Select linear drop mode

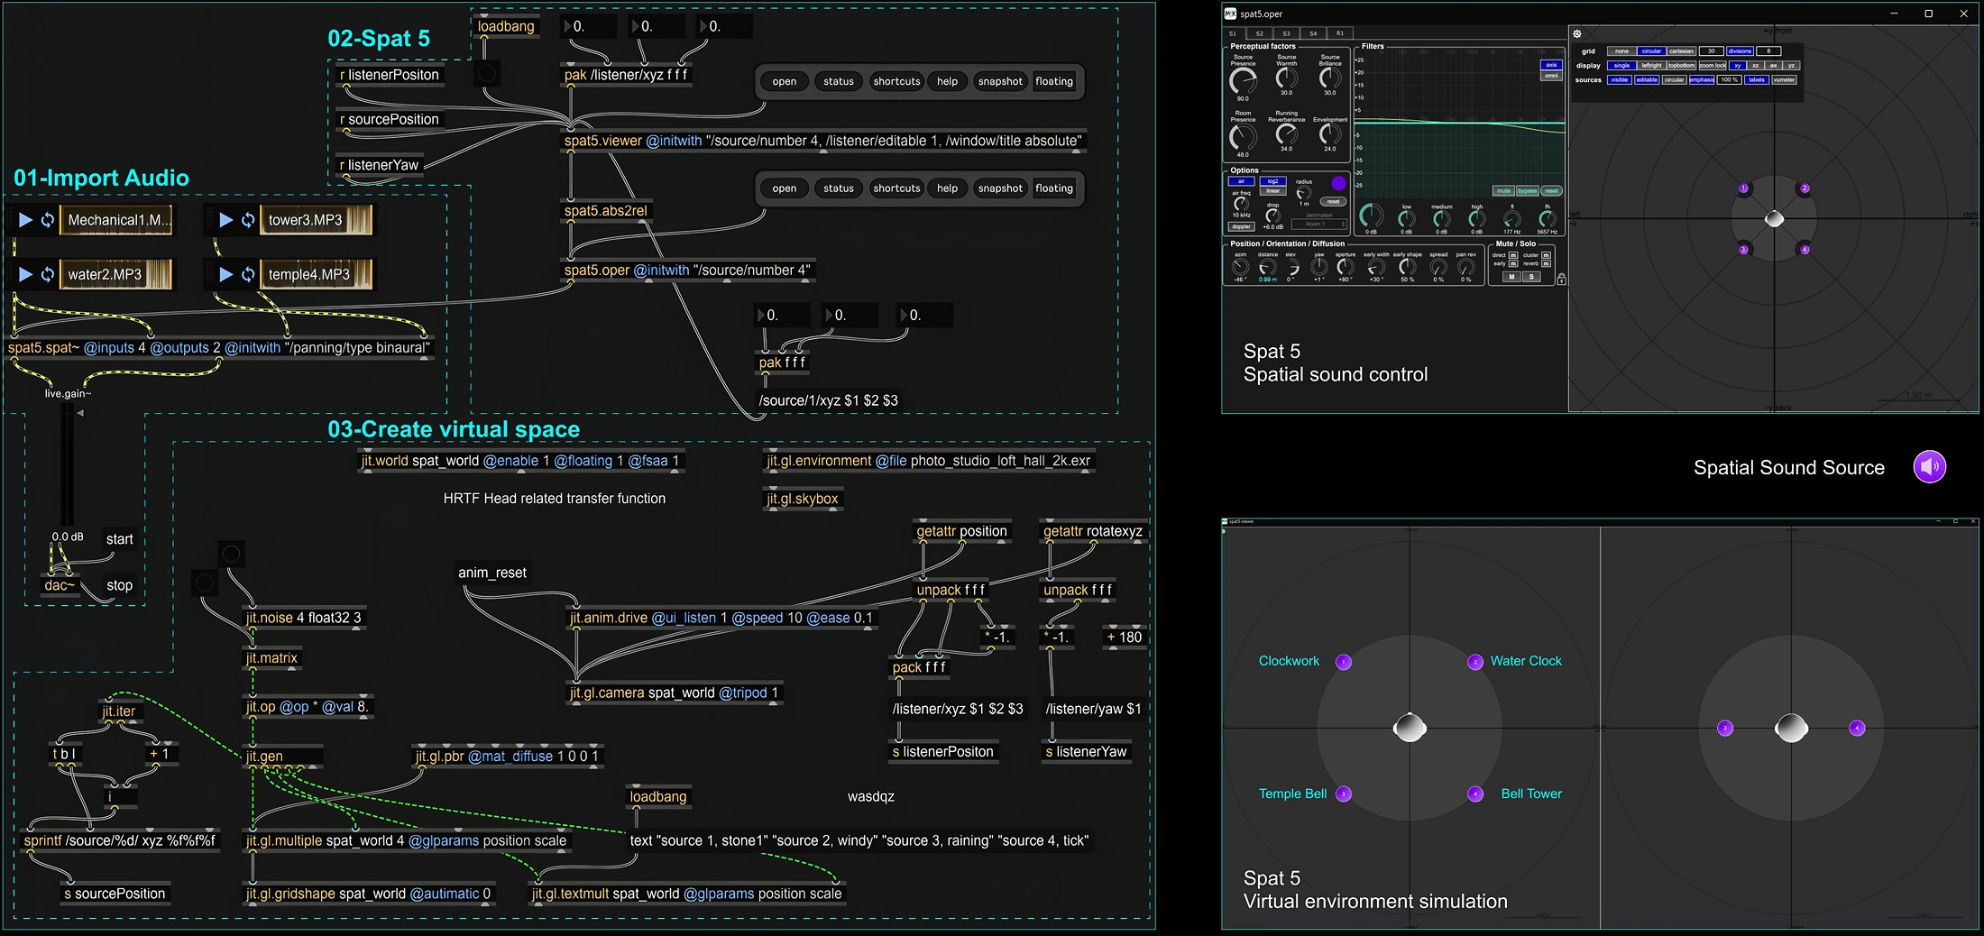1272,190
